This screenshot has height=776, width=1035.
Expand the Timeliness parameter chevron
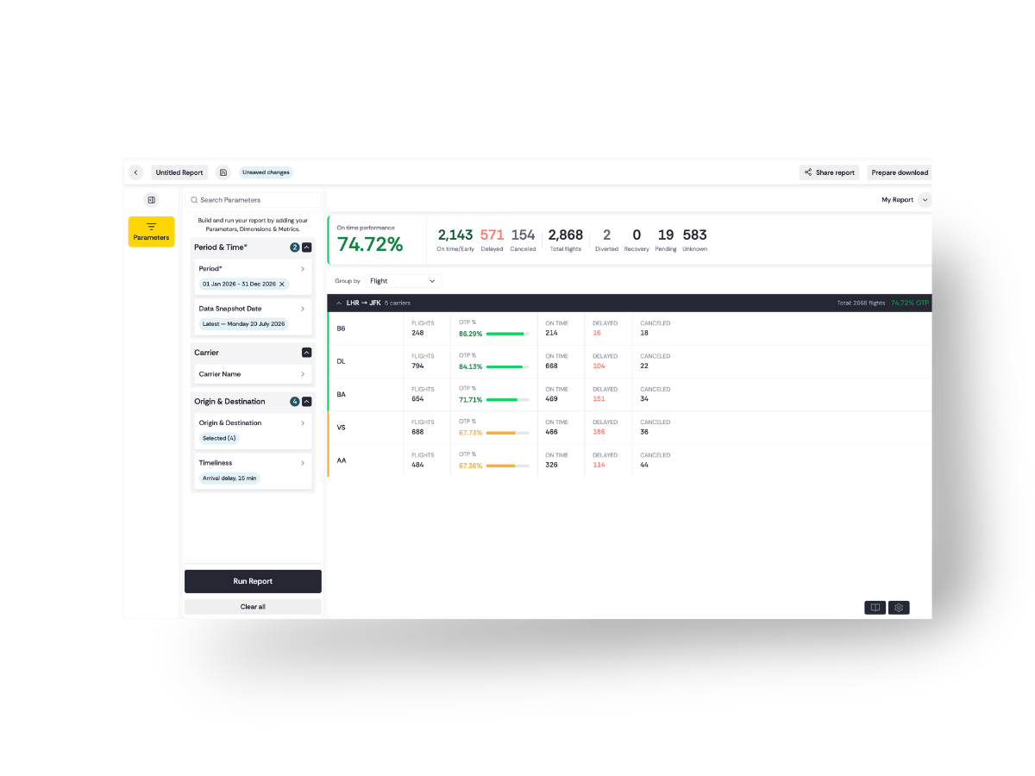tap(303, 463)
